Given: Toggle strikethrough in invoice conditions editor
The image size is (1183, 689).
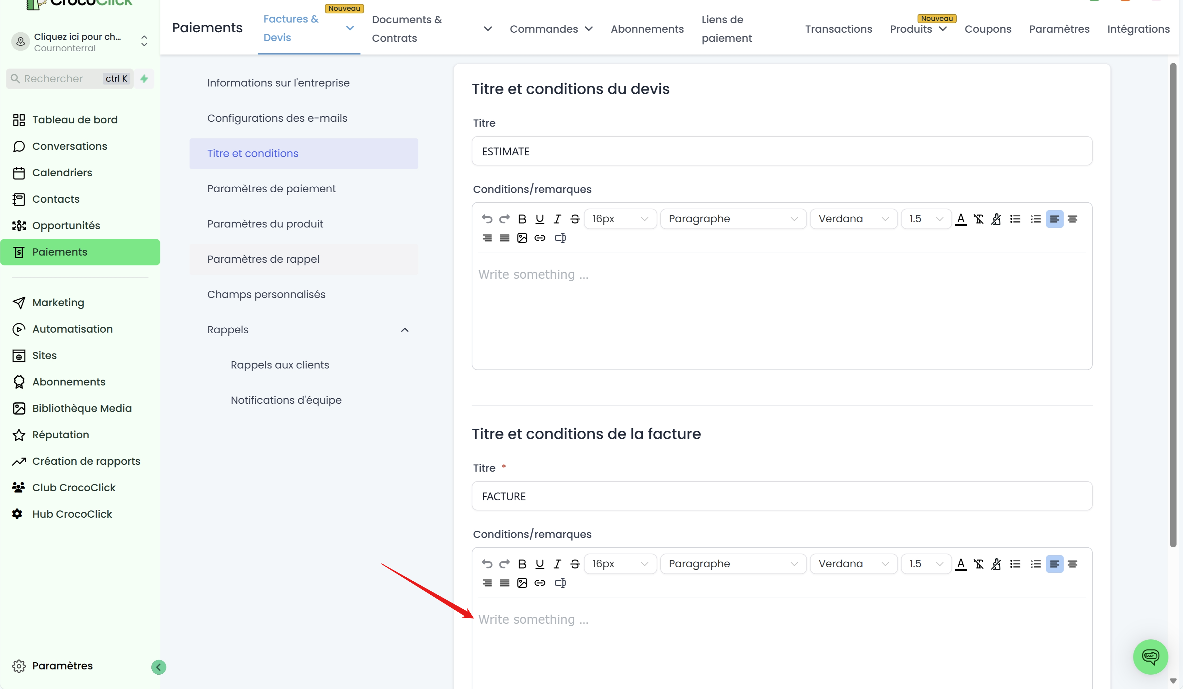Looking at the screenshot, I should click(x=575, y=564).
